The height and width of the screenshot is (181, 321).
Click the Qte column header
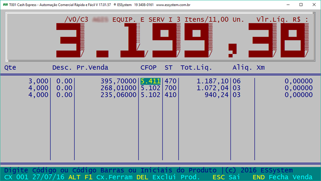point(10,68)
